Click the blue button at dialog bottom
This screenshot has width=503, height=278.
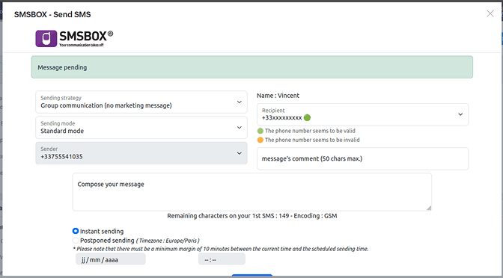pyautogui.click(x=251, y=276)
